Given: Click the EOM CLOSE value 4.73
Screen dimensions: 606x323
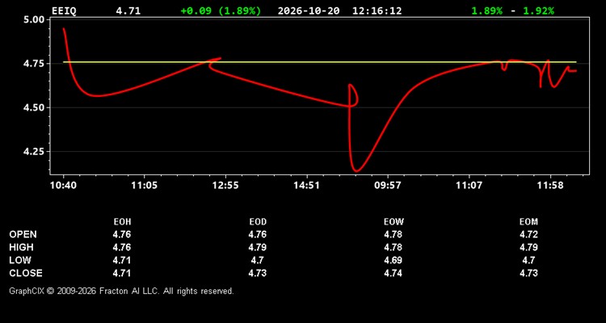Looking at the screenshot, I should tap(528, 273).
